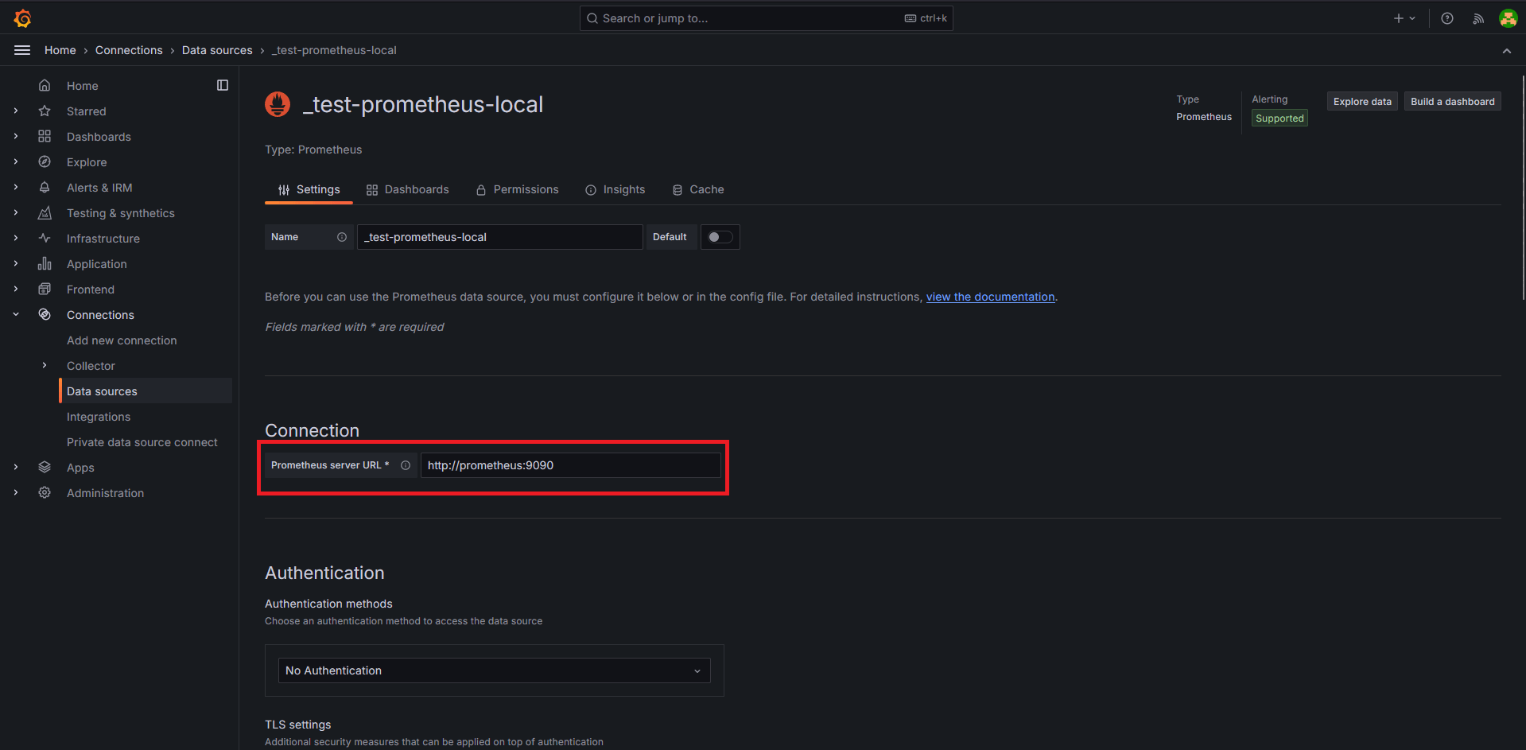The height and width of the screenshot is (750, 1526).
Task: Expand the Application section chevron
Action: [16, 264]
